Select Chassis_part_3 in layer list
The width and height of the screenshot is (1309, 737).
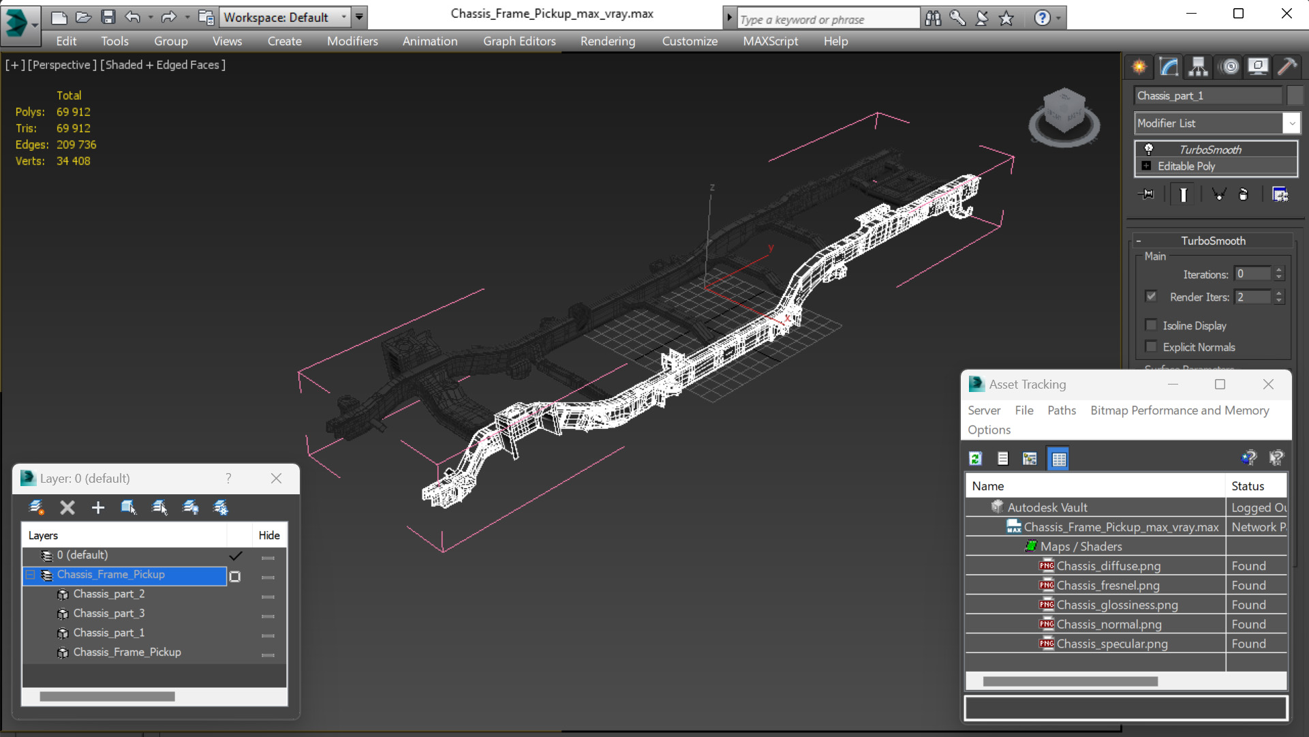tap(109, 613)
